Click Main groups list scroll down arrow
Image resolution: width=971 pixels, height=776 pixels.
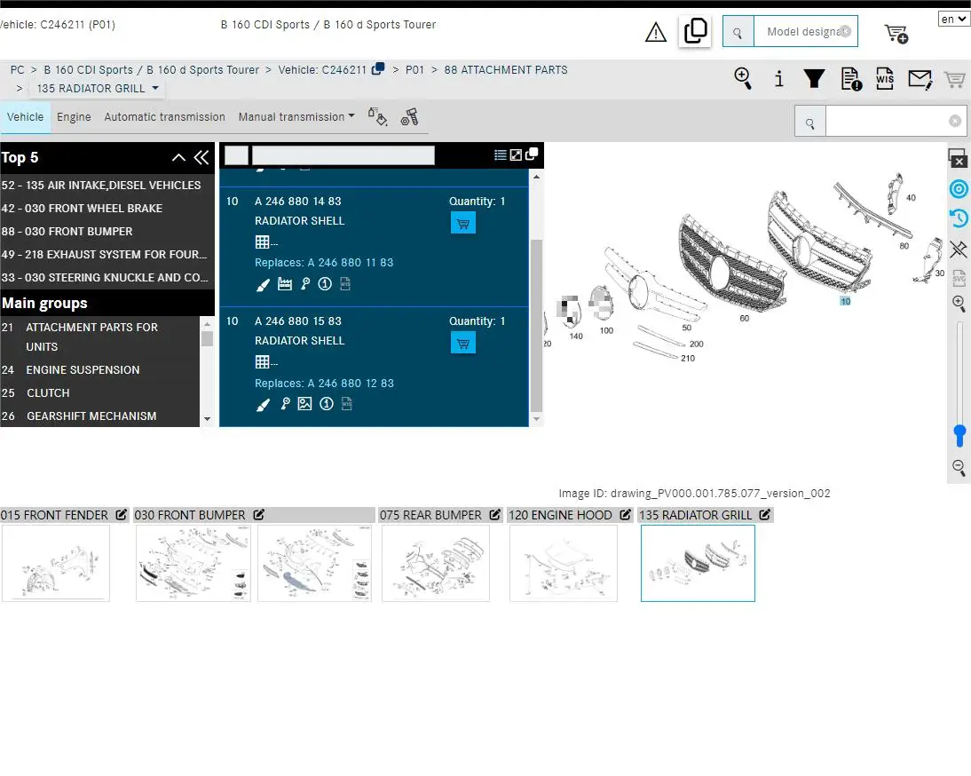coord(207,419)
